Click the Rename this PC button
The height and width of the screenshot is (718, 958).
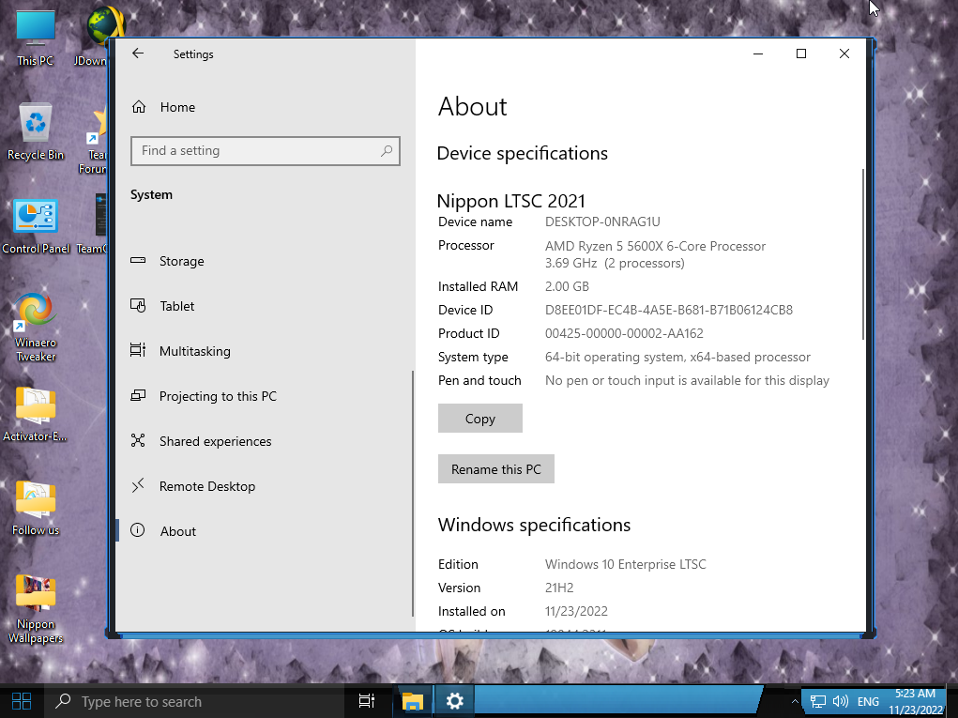pos(495,469)
